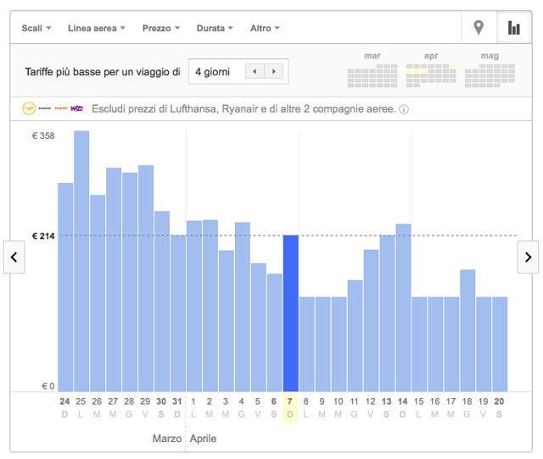Select the tallest bar for March 25
The image size is (543, 459).
click(81, 261)
